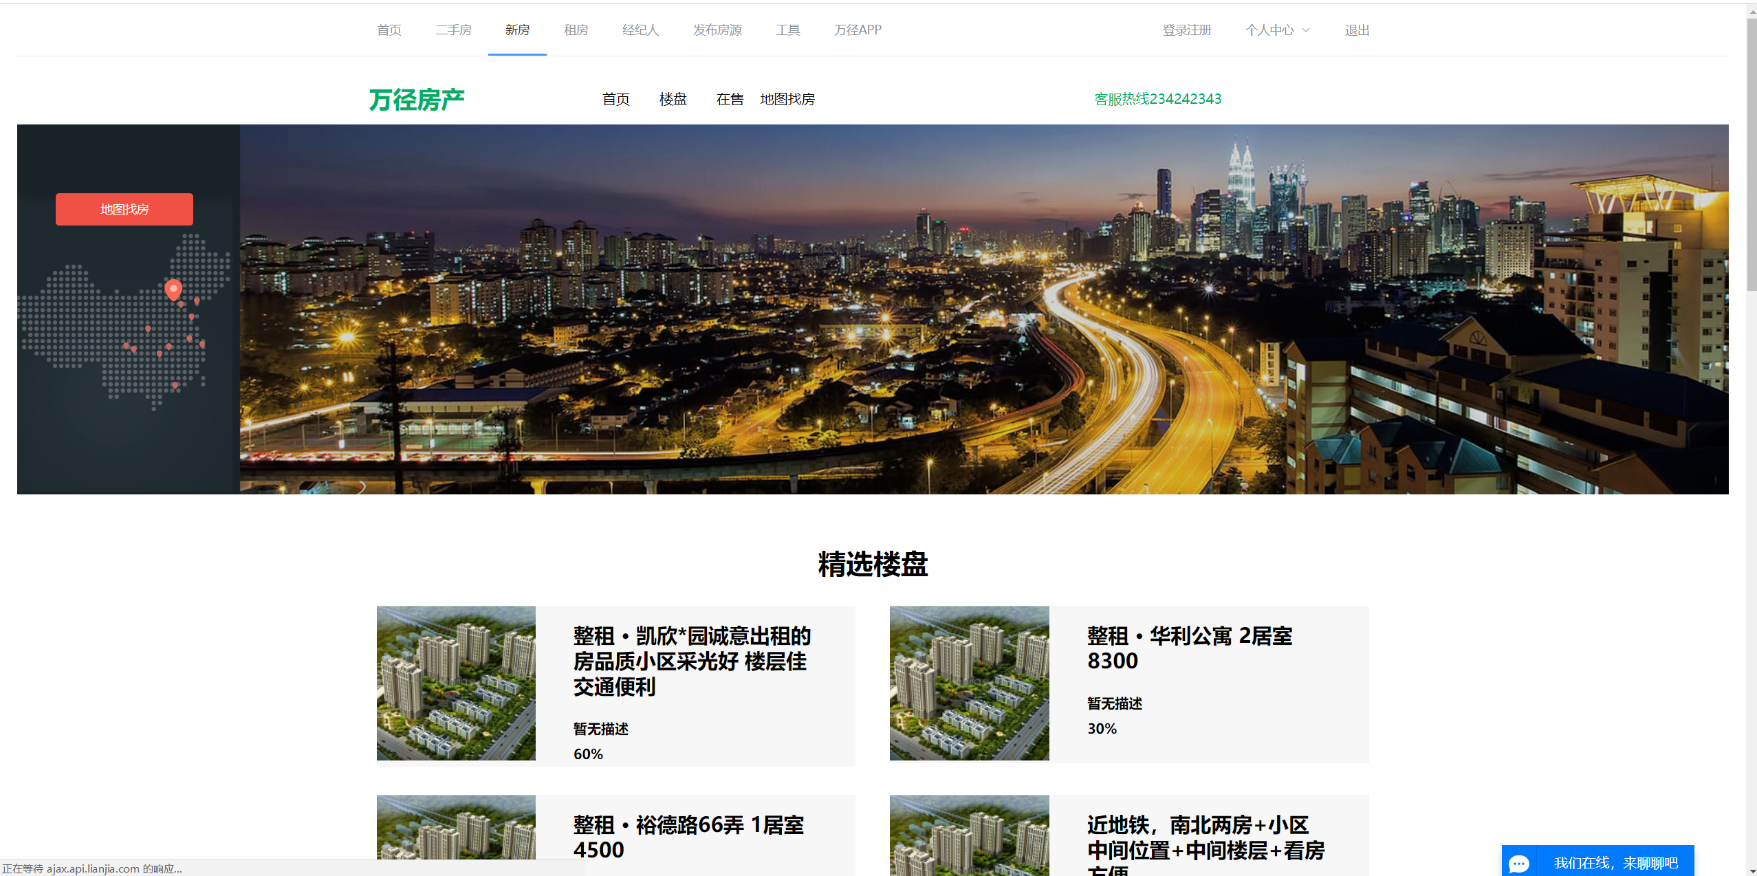Open the 万径APP link
Screen dimensions: 1757x876
[858, 30]
